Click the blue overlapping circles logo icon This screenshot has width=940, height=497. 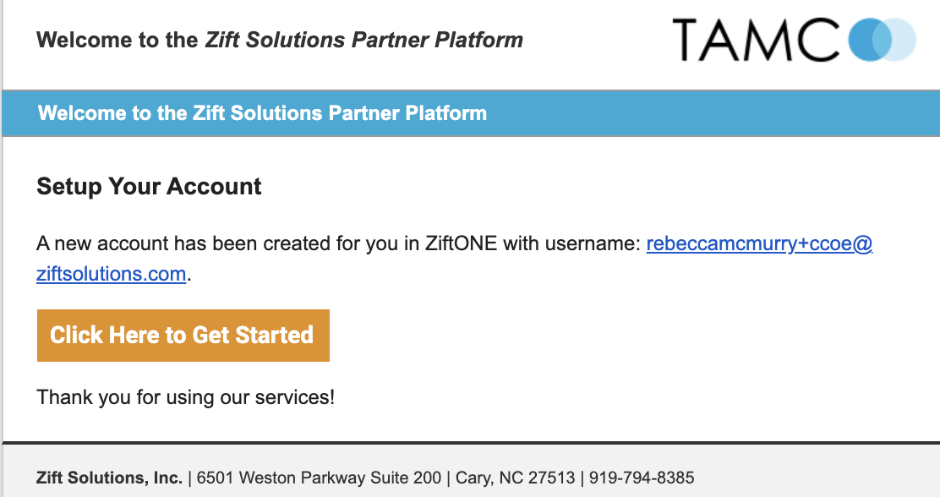[x=882, y=40]
